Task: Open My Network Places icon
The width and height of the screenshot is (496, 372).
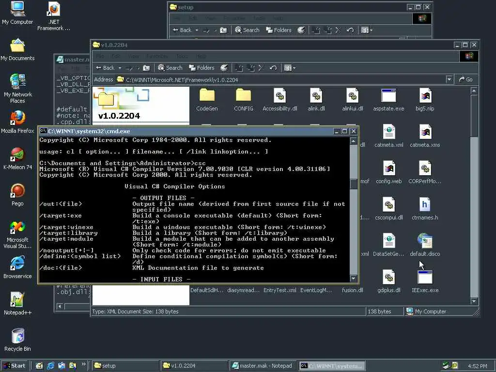Action: 18,89
